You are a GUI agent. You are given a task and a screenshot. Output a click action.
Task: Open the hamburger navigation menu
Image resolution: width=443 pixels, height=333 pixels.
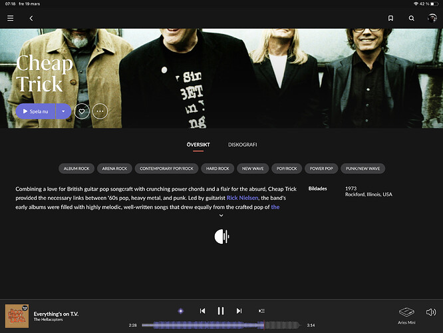pyautogui.click(x=11, y=19)
